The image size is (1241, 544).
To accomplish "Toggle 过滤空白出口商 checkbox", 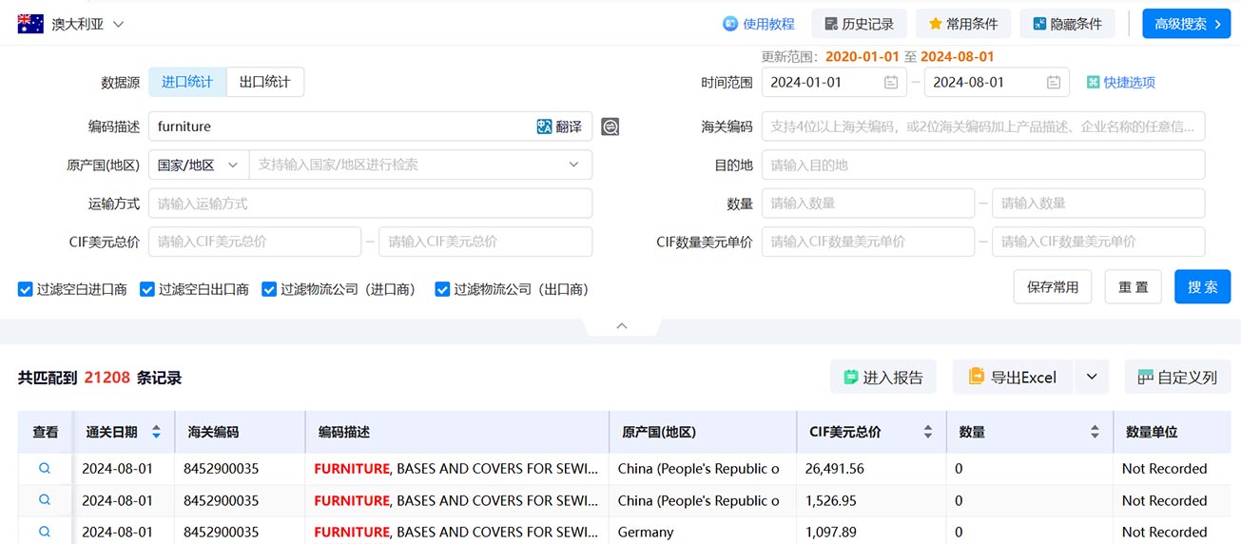I will pos(147,289).
